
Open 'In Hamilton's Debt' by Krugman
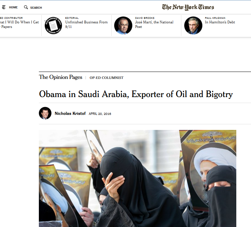[220, 22]
